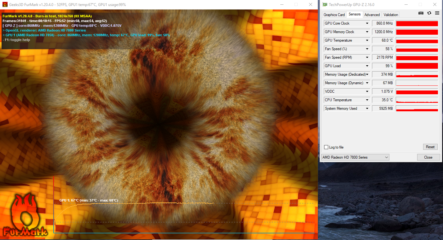This screenshot has width=443, height=240.
Task: Open the AMD Radeon HD 7800 Series selector
Action: pyautogui.click(x=355, y=157)
